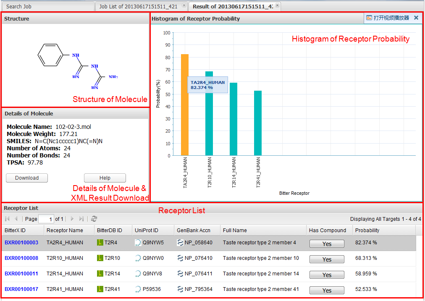The height and width of the screenshot is (301, 425).
Task: Close the video player overlay bar
Action: 416,18
